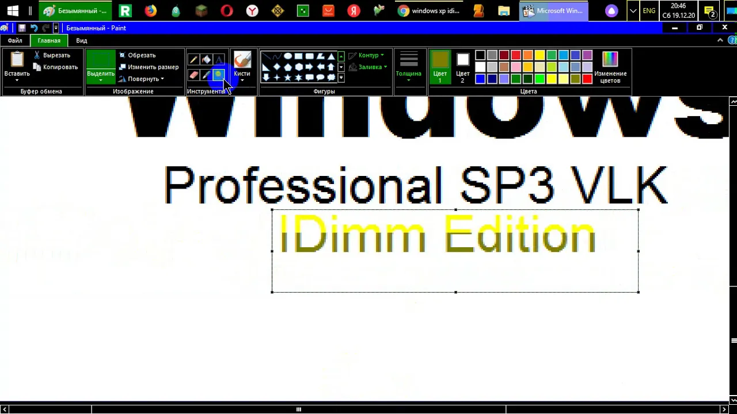737x414 pixels.
Task: Open the Контур outline dropdown
Action: [x=367, y=55]
